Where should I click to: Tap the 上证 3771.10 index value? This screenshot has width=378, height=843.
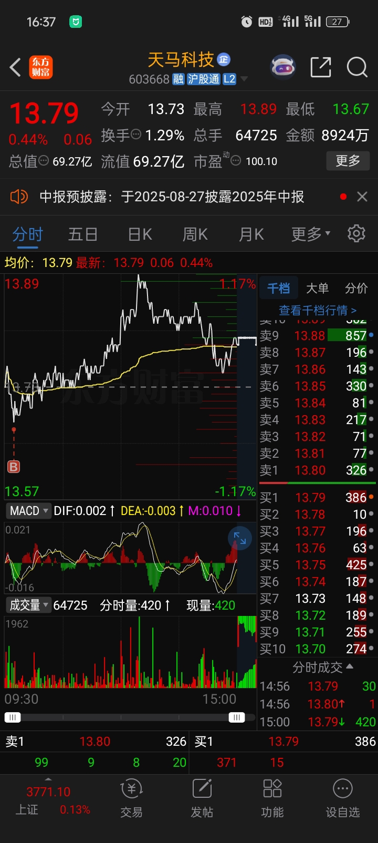click(x=48, y=791)
